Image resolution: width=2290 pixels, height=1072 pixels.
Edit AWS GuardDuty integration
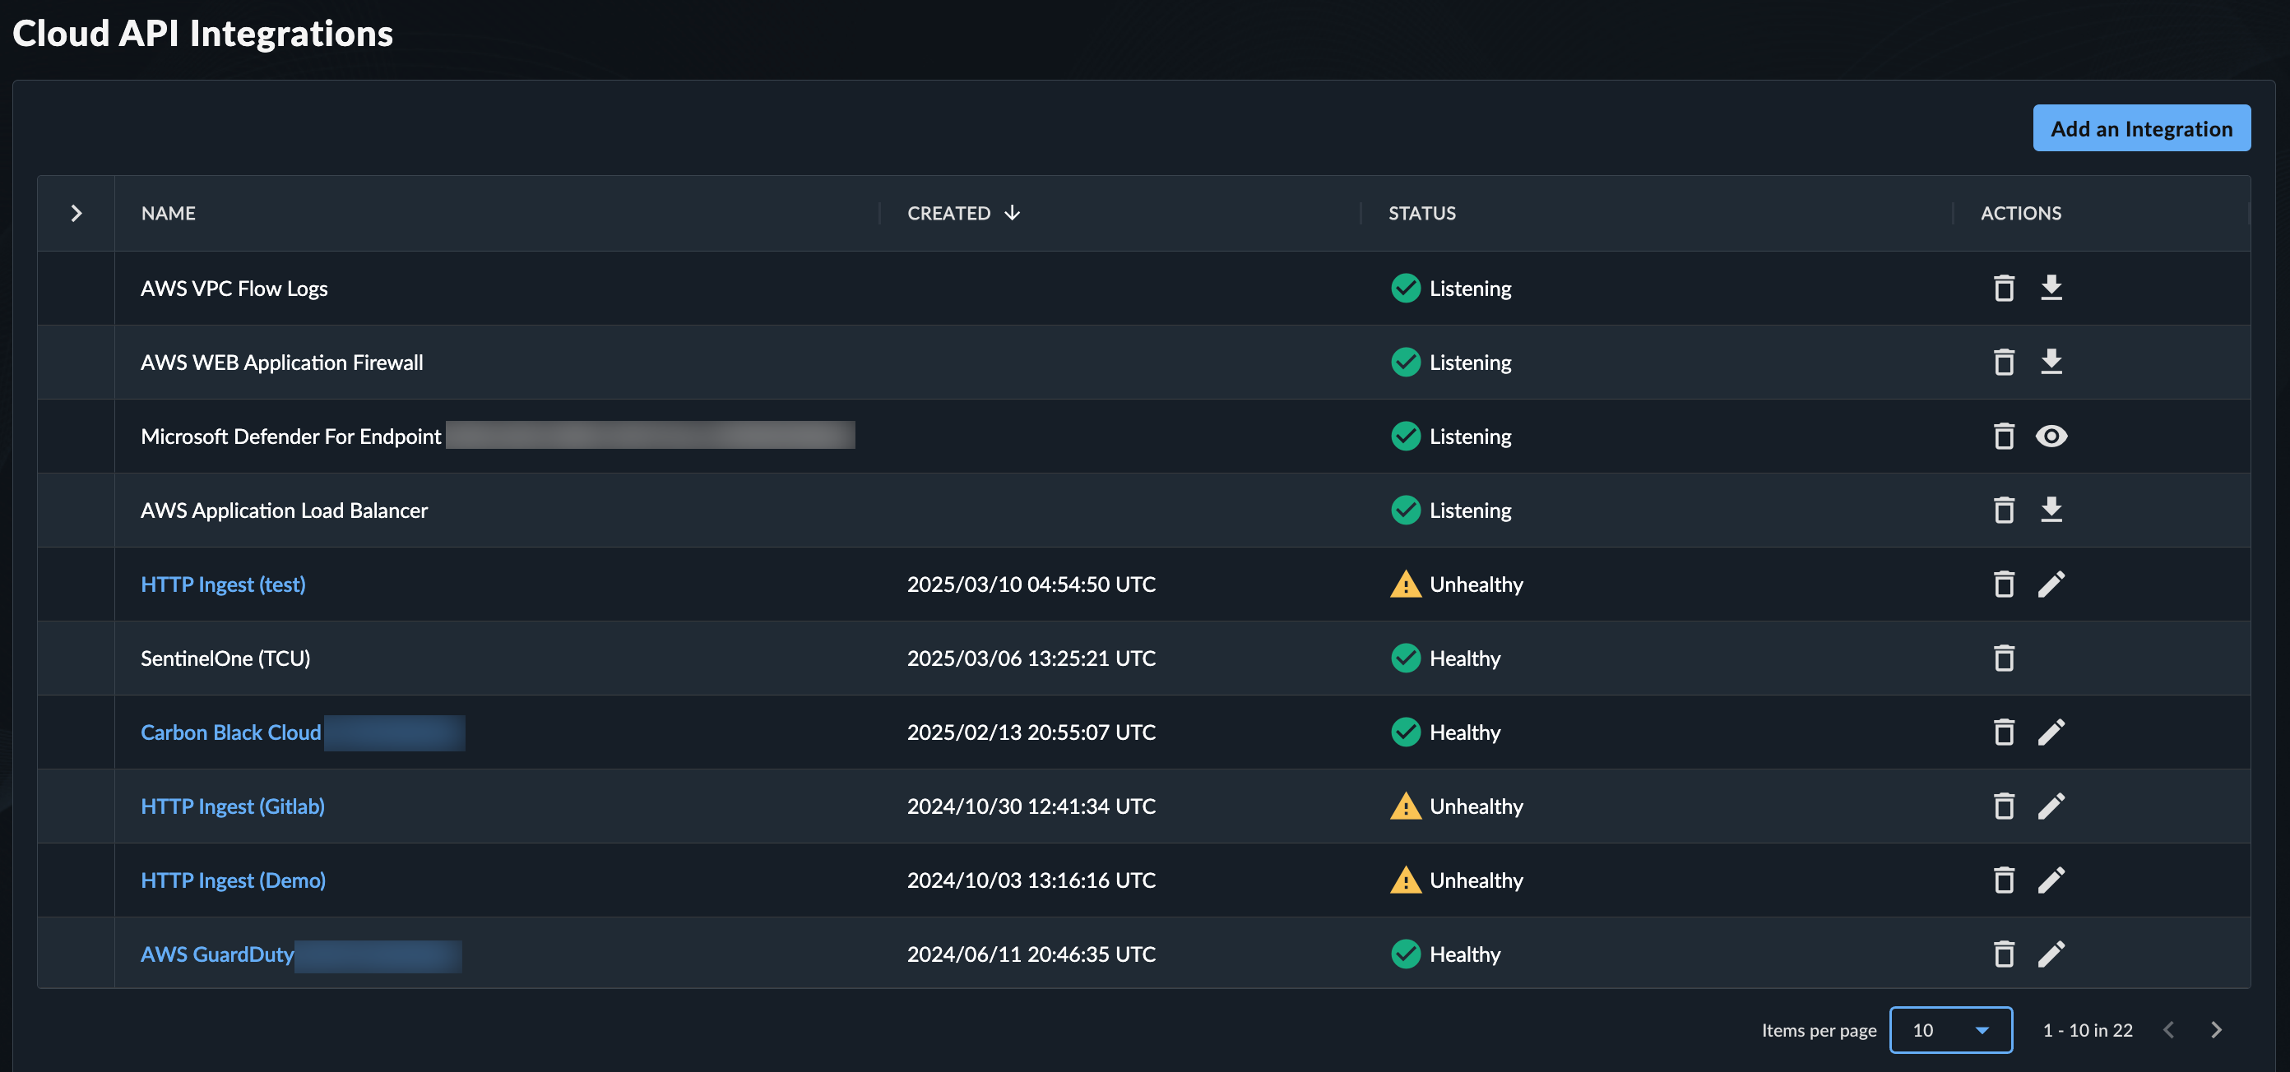point(2051,954)
